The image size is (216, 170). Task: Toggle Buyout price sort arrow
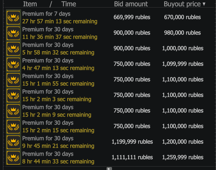(204, 4)
